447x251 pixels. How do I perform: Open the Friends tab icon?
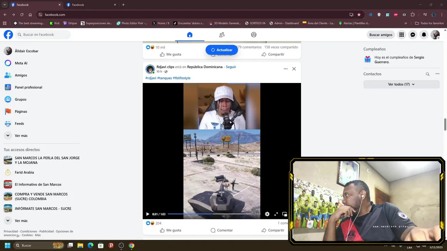tap(222, 35)
